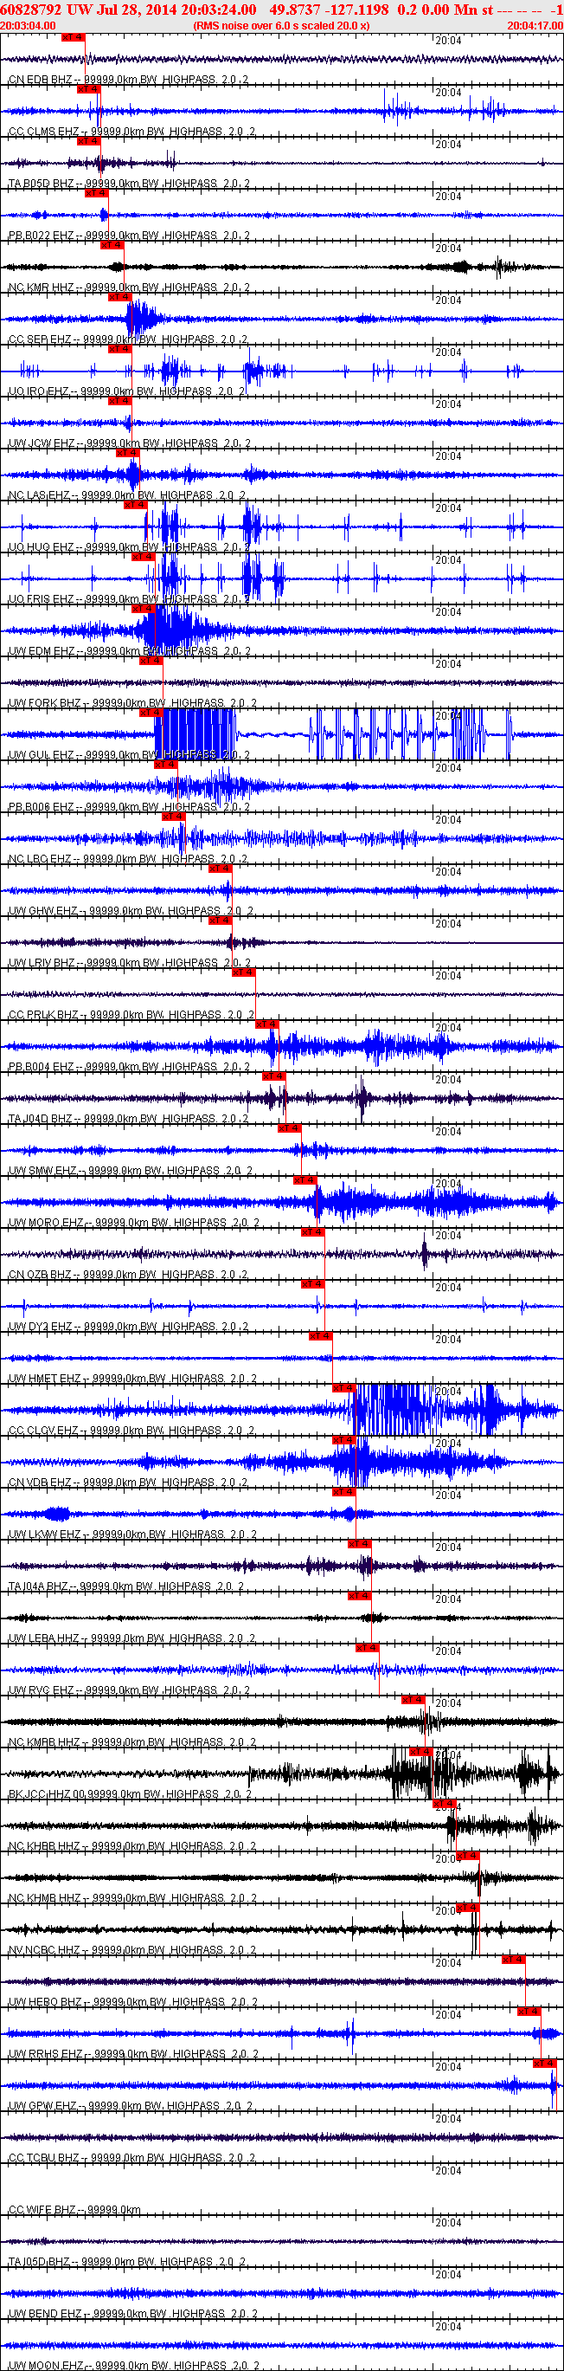Screen dimensions: 564x2371
Task: Click the TA B05D BHZ station label
Action: click(x=128, y=184)
